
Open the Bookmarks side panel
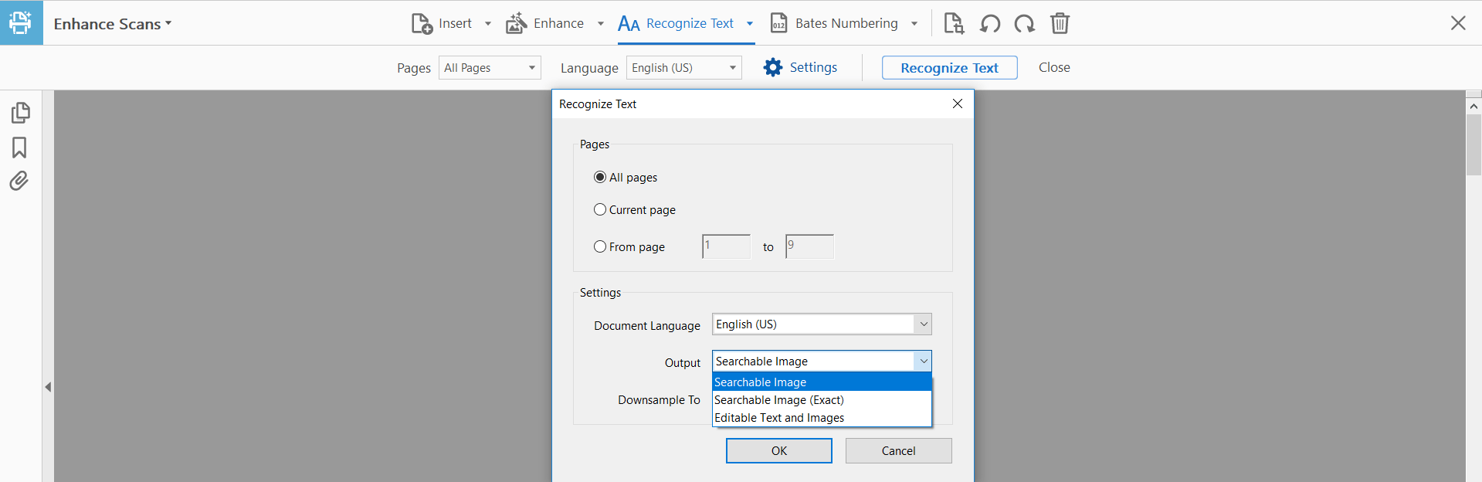click(x=19, y=148)
